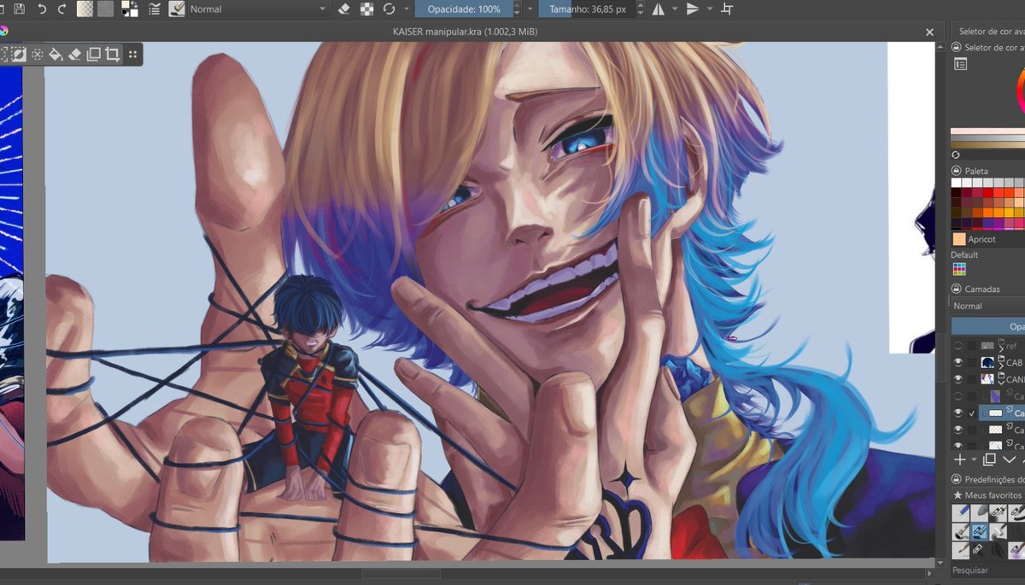This screenshot has width=1025, height=585.
Task: Fill selection with the paint bucket icon
Action: (x=56, y=54)
